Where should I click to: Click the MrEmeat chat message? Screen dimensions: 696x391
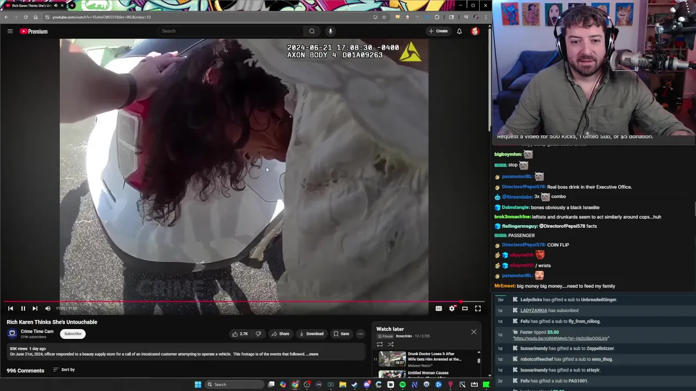click(555, 286)
